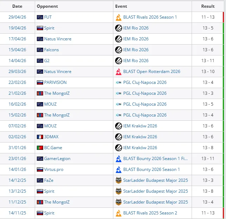Open IEM Kraków 2026 link in MOUZ row
The width and height of the screenshot is (226, 219).
(140, 126)
